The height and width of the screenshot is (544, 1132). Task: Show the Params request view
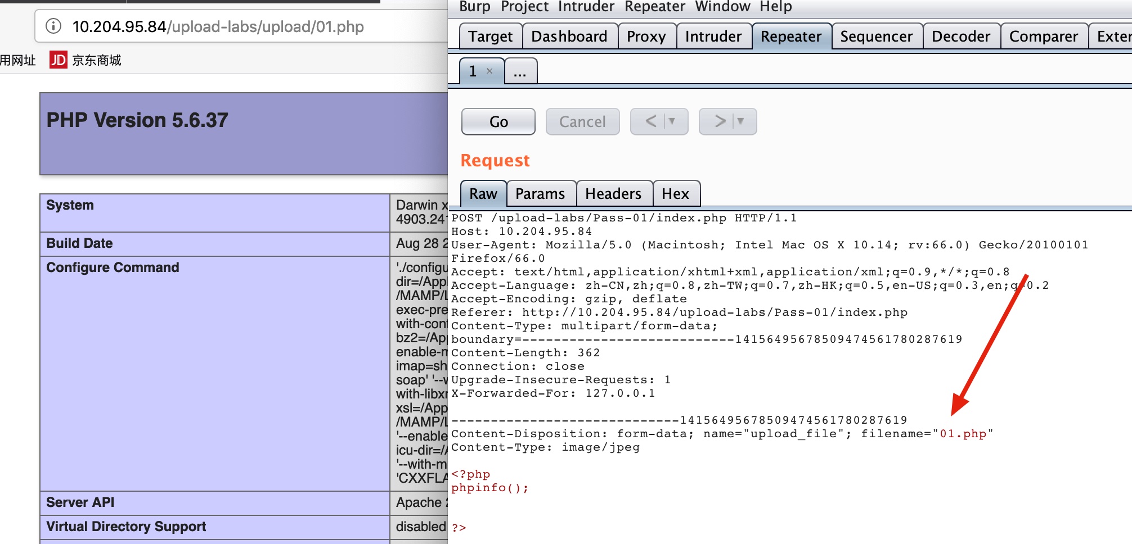pyautogui.click(x=540, y=194)
